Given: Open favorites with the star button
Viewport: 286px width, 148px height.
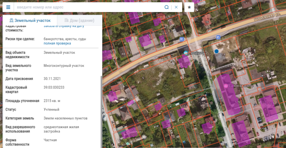Looking at the screenshot, I should (x=189, y=7).
